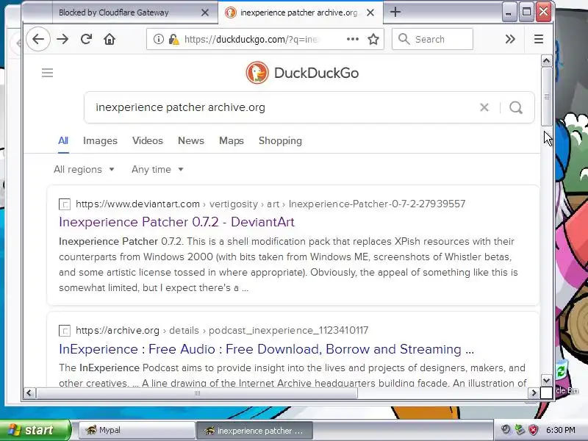588x441 pixels.
Task: Switch to Videos results
Action: 148,140
